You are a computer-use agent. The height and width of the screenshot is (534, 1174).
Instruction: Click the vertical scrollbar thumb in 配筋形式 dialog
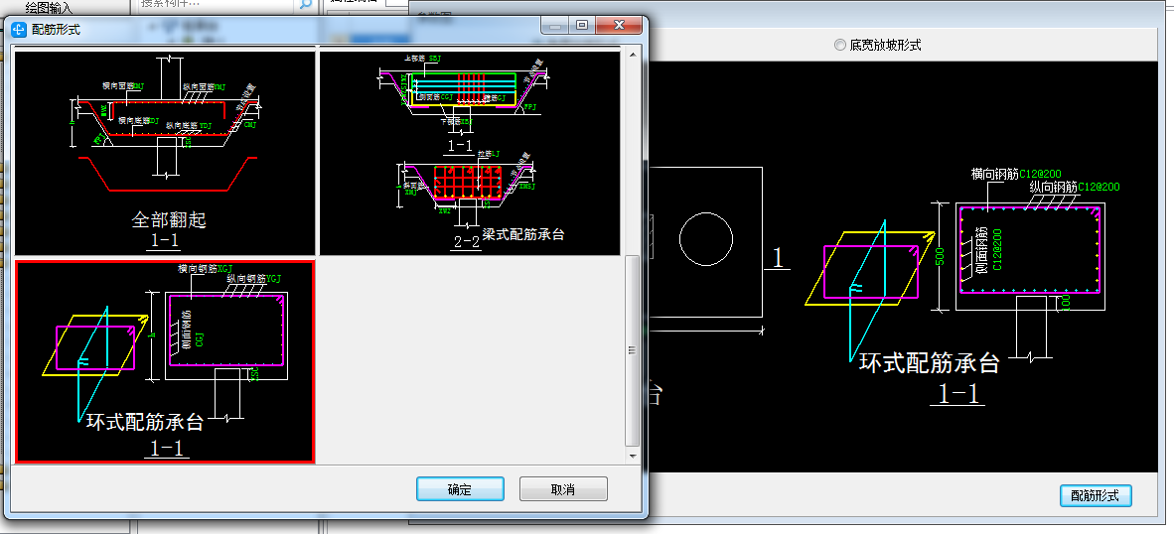[633, 350]
